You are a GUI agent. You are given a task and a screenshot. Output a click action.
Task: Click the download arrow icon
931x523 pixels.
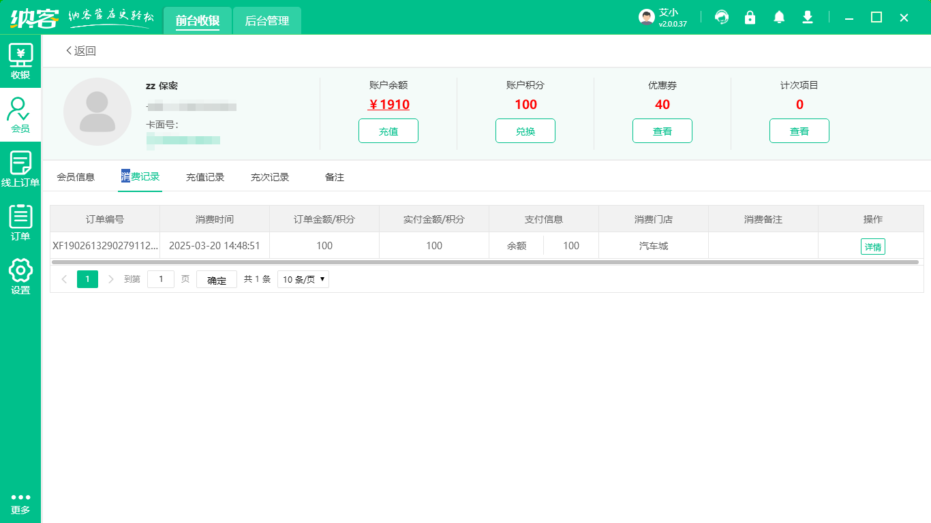[x=808, y=17]
